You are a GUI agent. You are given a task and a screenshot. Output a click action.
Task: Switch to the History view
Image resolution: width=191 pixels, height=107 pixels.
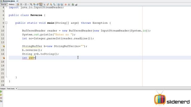pos(12,4)
